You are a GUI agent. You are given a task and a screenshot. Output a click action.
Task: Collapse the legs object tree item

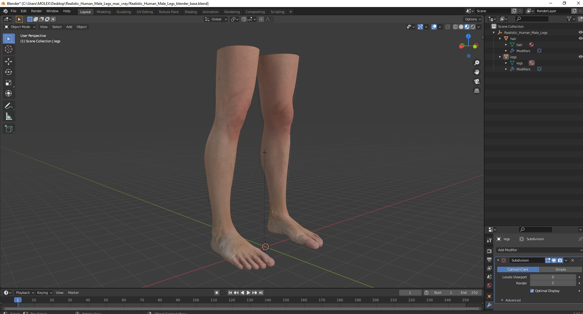500,57
